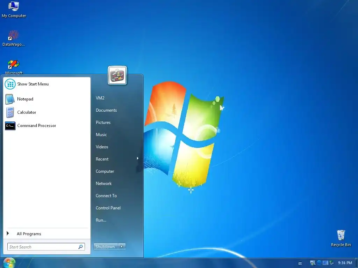
Task: Open the Command Processor icon
Action: 10,126
